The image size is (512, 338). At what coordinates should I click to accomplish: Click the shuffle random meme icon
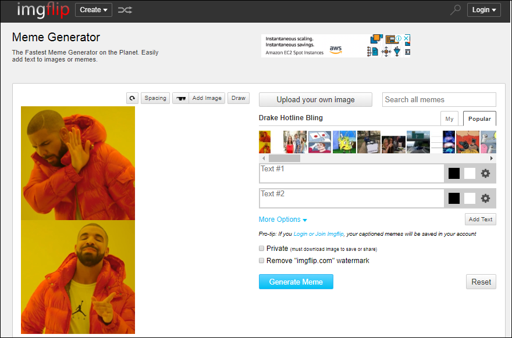[x=125, y=10]
